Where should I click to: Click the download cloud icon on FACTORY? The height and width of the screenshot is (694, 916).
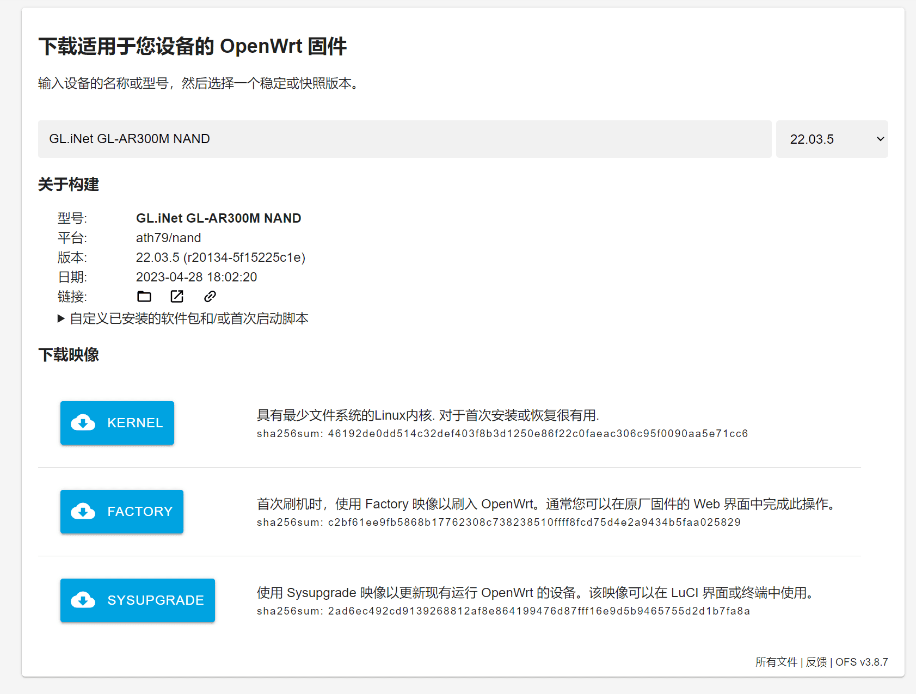(82, 512)
